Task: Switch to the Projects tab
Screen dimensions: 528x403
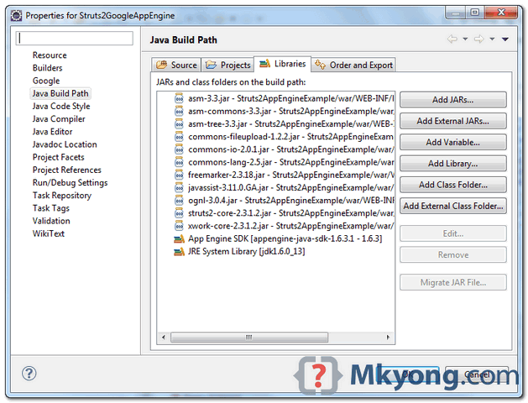Action: point(228,65)
